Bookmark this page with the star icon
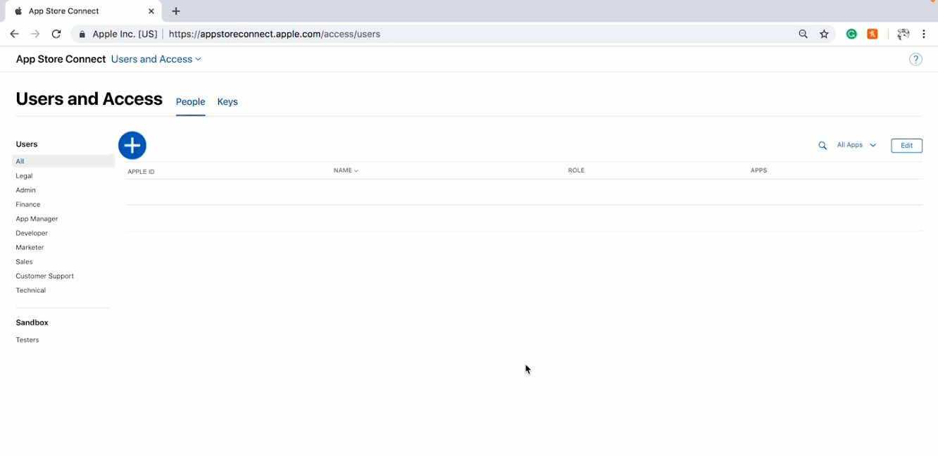The width and height of the screenshot is (938, 456). tap(824, 34)
